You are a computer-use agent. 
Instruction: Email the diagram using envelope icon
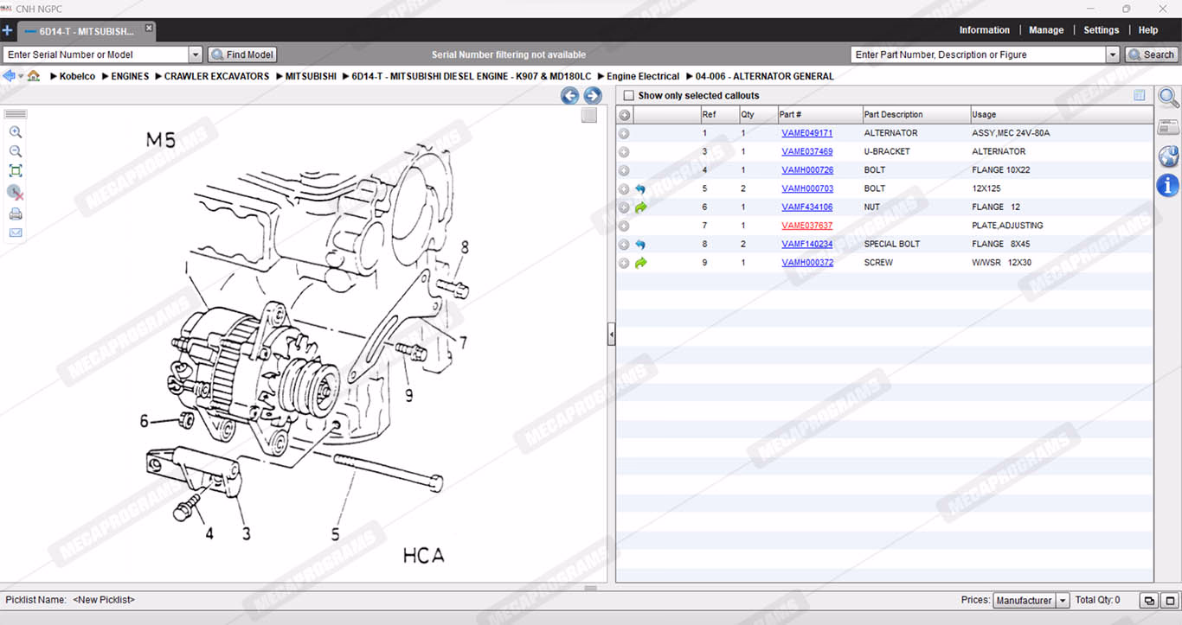(16, 233)
